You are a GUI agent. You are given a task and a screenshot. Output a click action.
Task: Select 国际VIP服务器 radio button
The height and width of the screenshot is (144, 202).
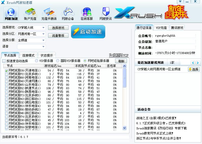(x=58, y=61)
